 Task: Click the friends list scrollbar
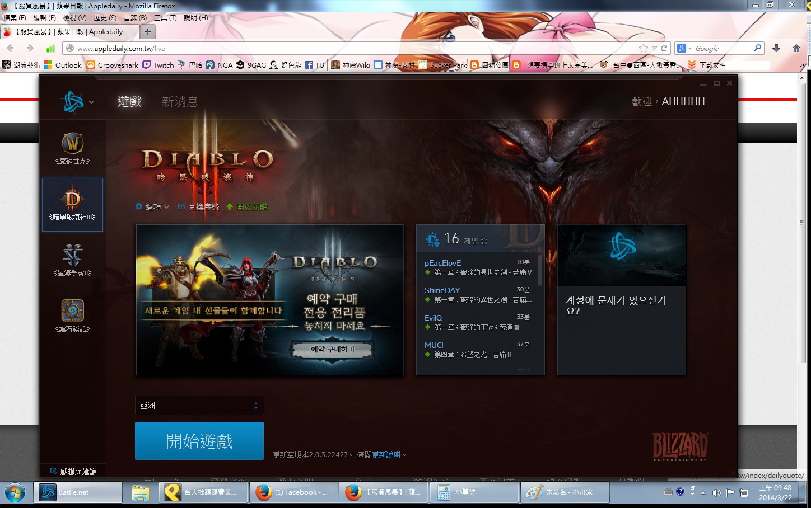[x=540, y=270]
